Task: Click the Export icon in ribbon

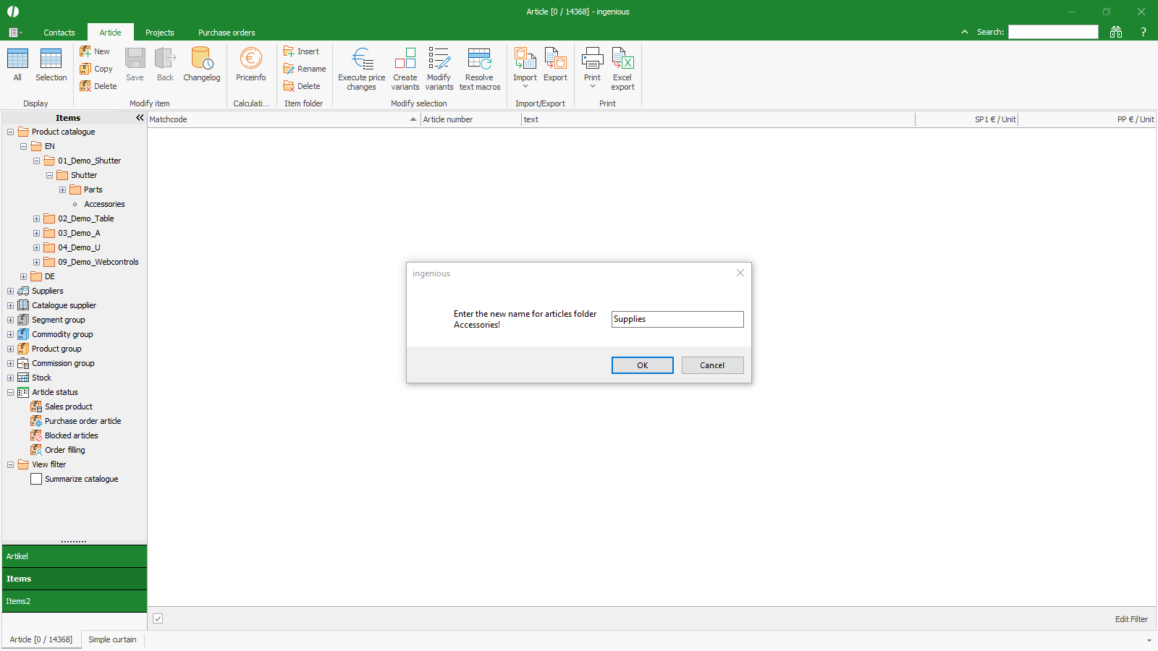Action: [x=555, y=59]
